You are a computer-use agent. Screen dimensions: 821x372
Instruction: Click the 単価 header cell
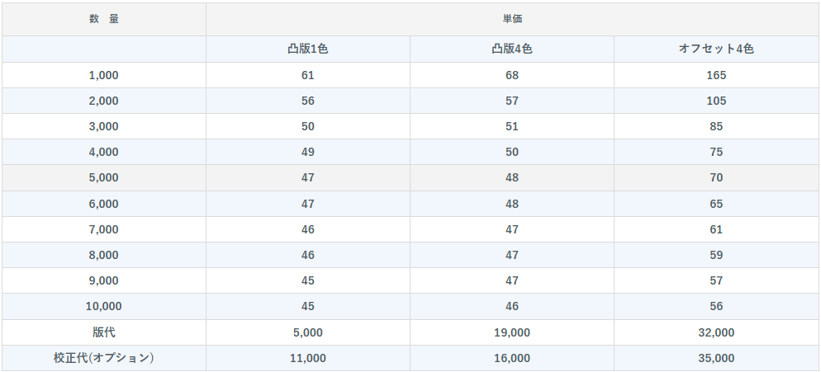coord(512,19)
